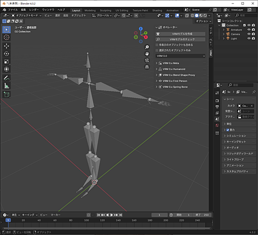
Task: Switch to the Shading workspace tab
Action: point(157,11)
